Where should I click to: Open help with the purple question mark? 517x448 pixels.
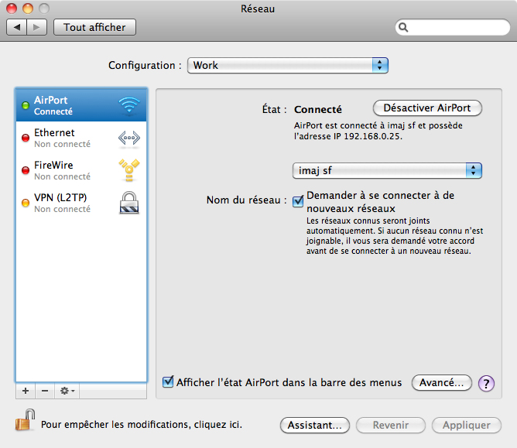point(486,383)
